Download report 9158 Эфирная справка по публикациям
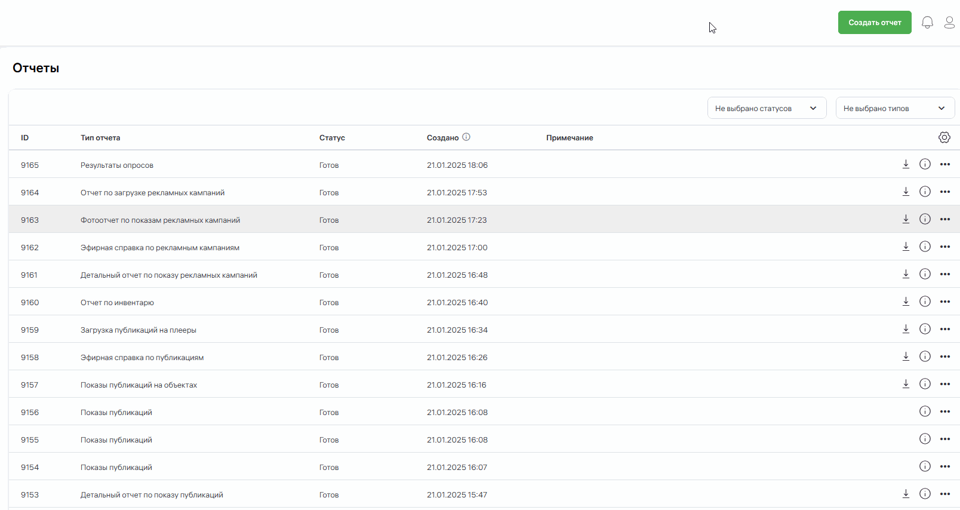 tap(906, 357)
